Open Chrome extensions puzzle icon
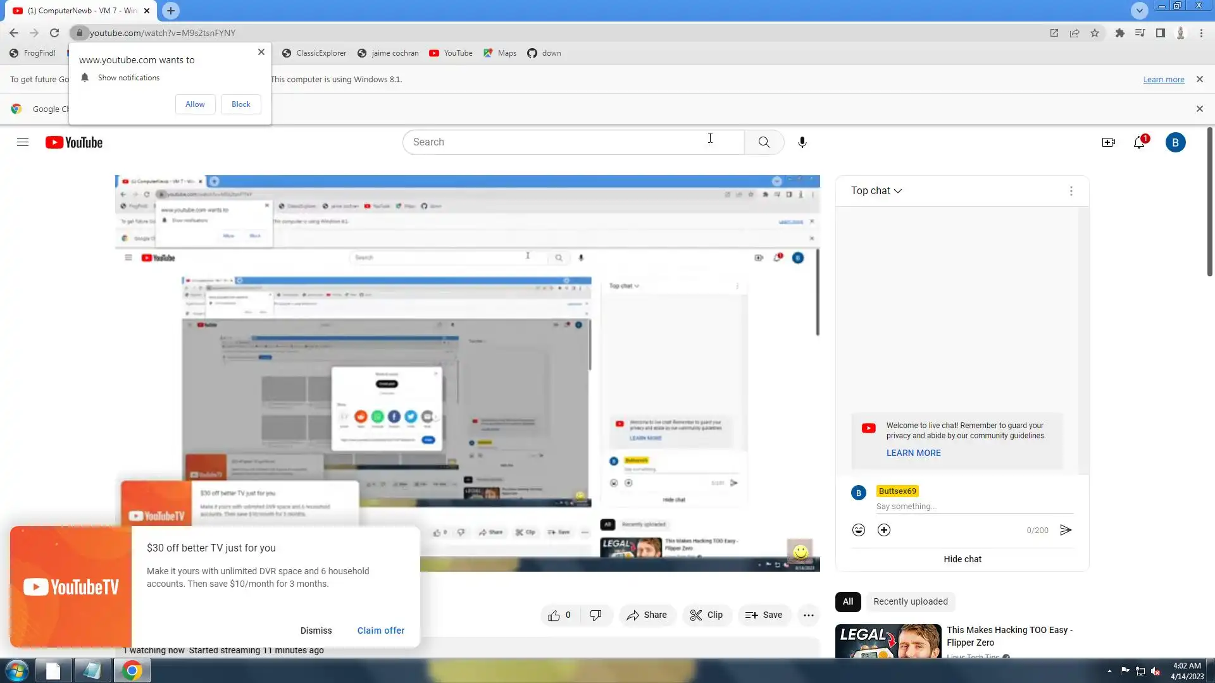Screen dimensions: 1215x683 pyautogui.click(x=1119, y=33)
